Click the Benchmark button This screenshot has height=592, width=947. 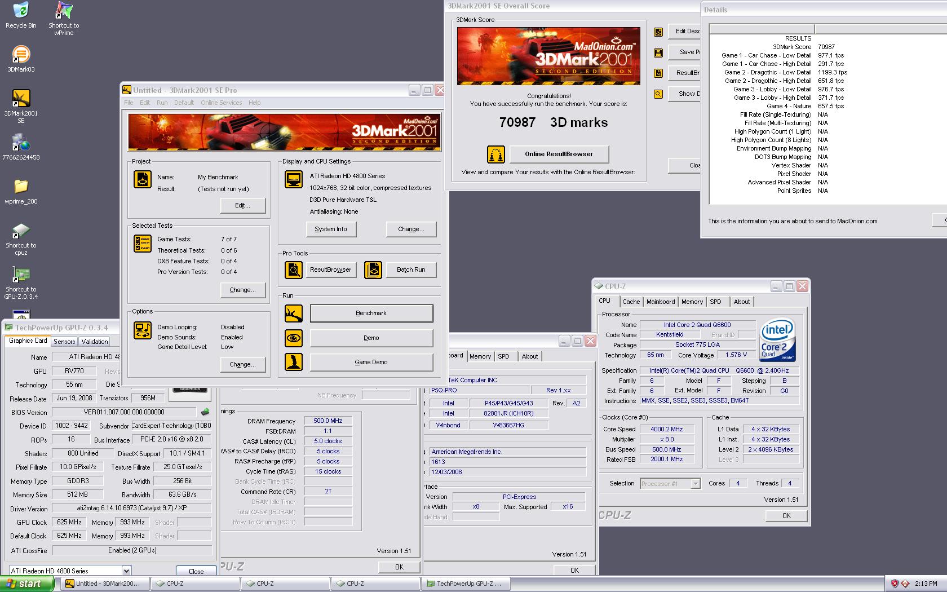(371, 313)
